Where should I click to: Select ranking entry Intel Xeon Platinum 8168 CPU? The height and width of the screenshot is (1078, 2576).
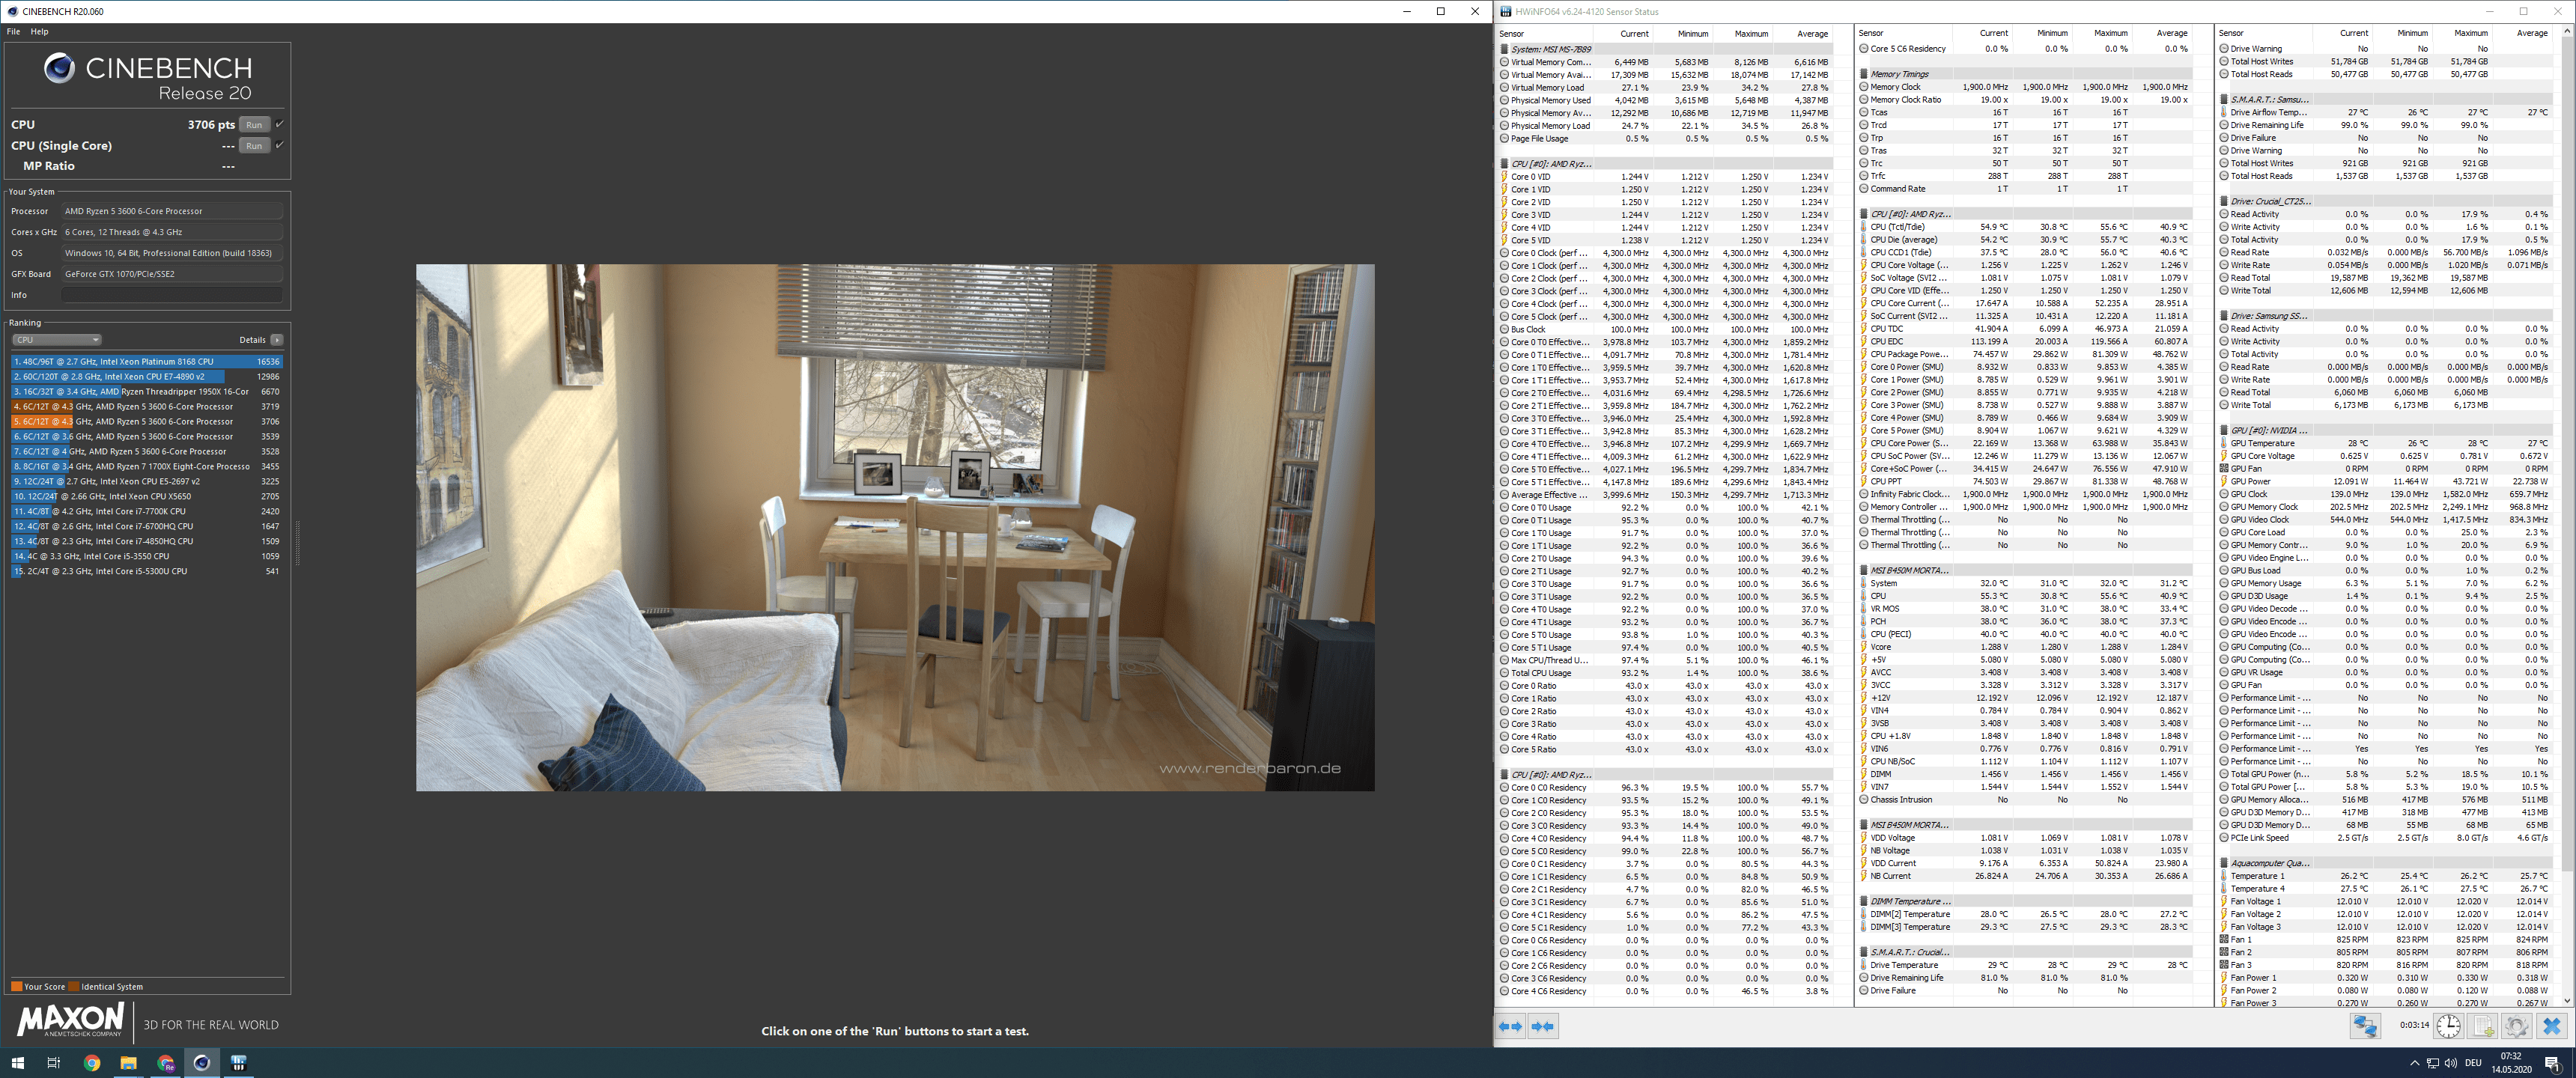(147, 362)
